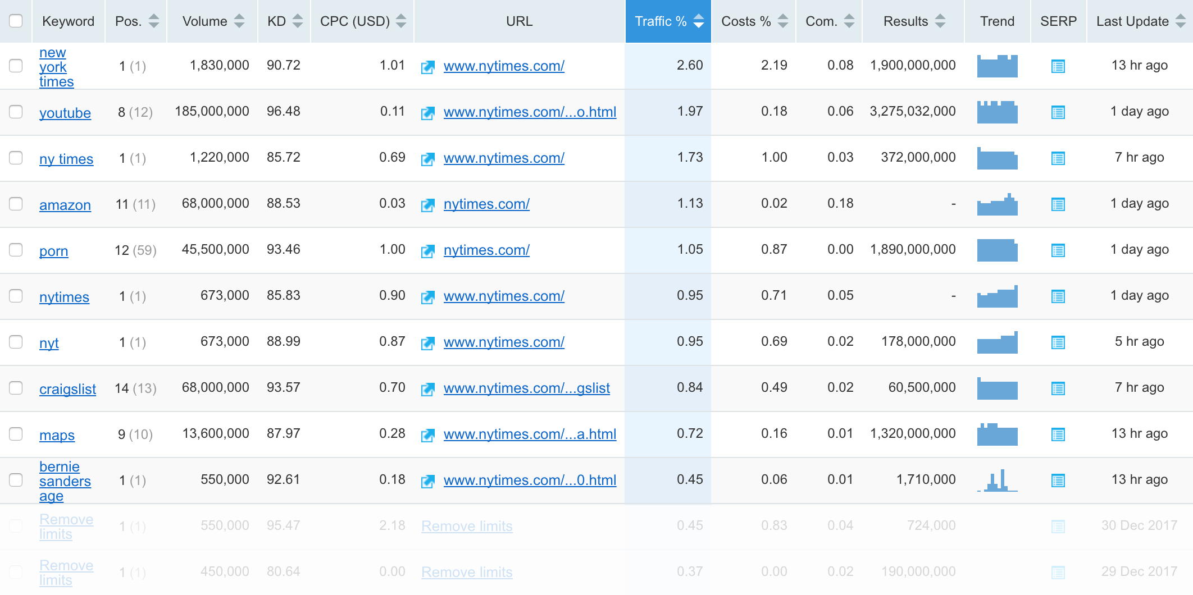Viewport: 1193px width, 595px height.
Task: Click external link icon in porn keyword row
Action: point(428,251)
